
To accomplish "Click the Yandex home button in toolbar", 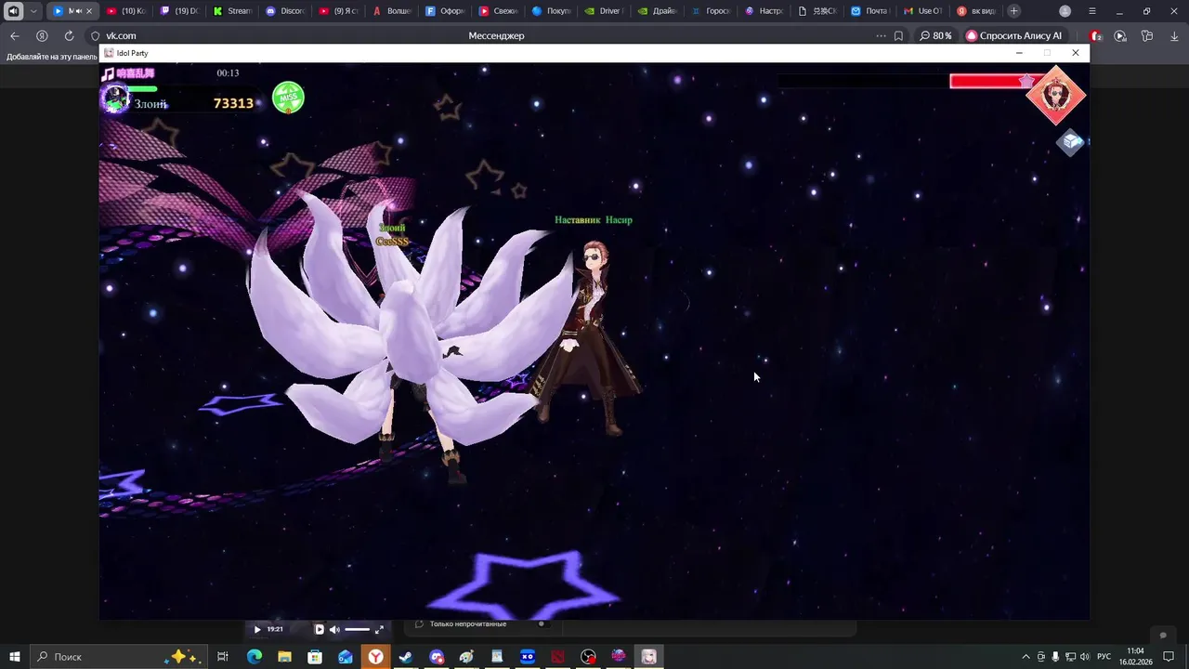I will point(42,35).
